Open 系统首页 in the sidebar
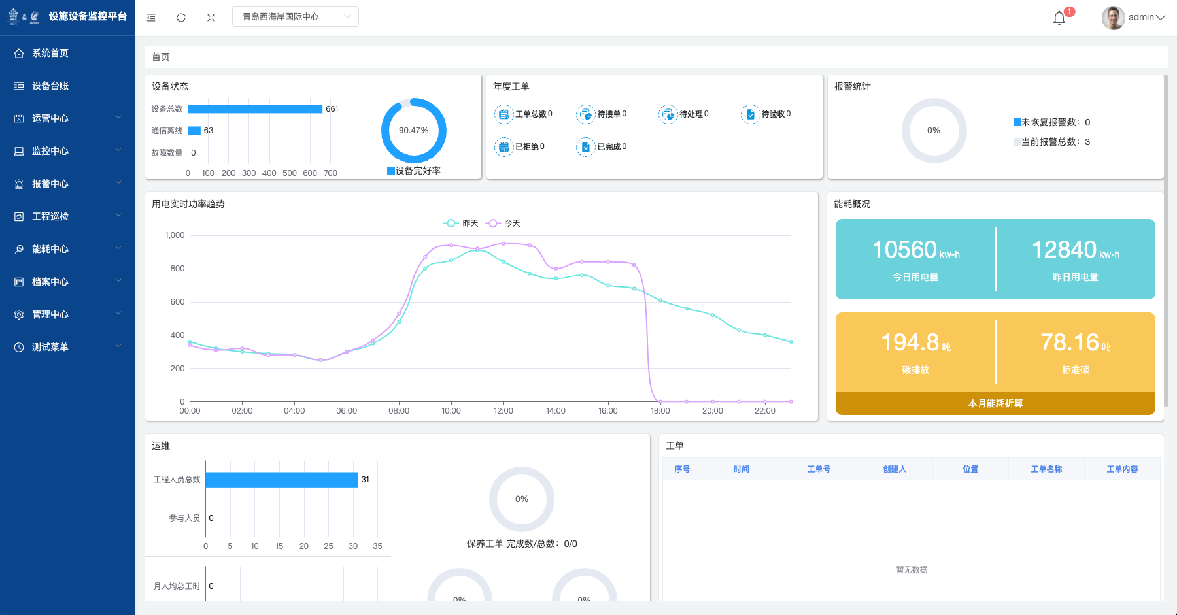 pos(50,53)
